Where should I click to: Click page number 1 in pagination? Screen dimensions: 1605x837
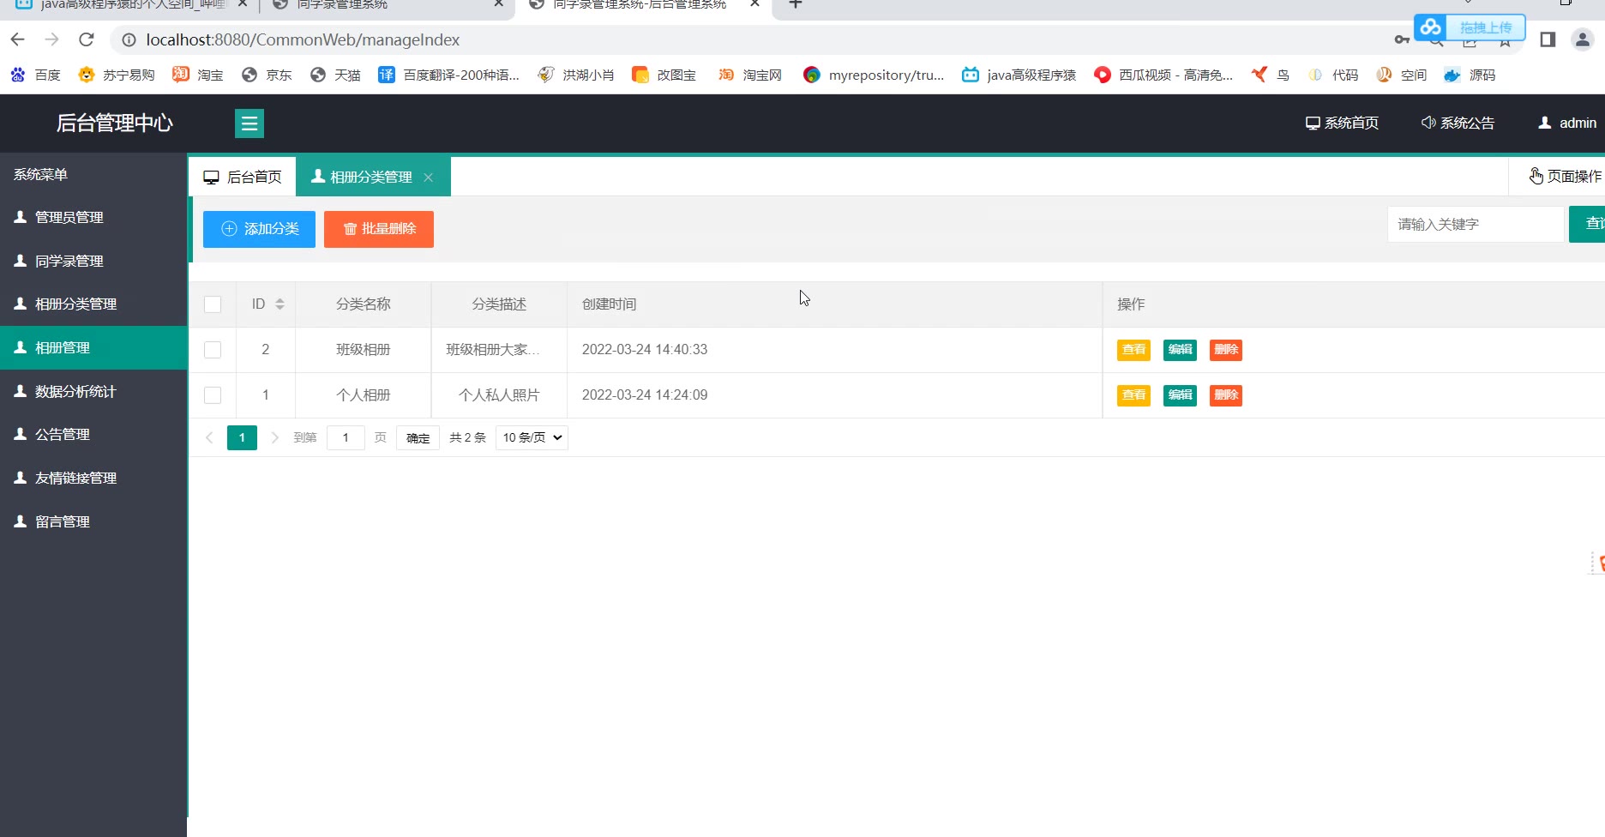(242, 437)
